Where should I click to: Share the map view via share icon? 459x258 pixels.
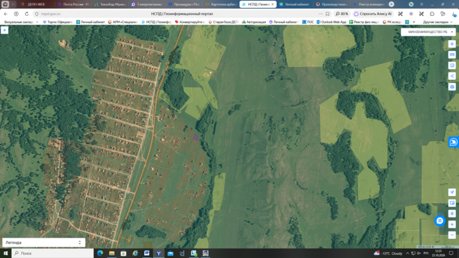click(452, 76)
